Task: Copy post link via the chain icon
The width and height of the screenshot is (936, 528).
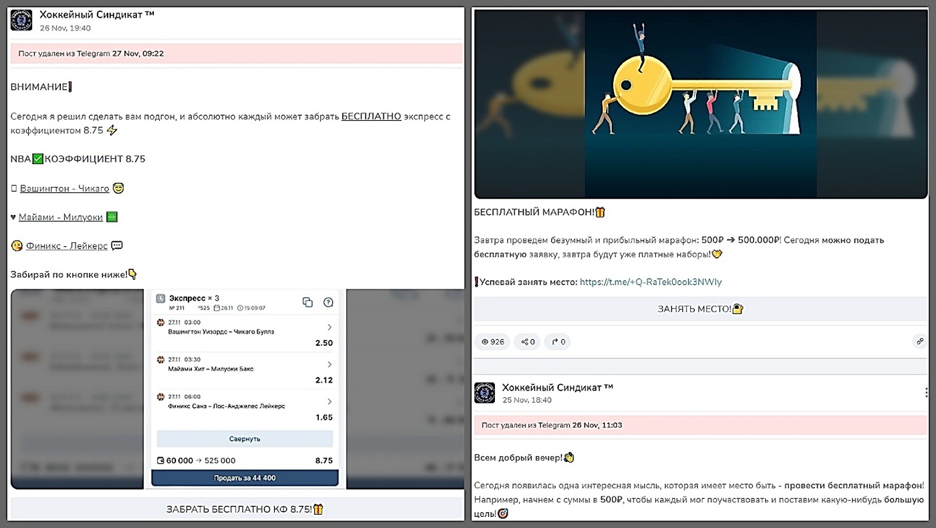Action: pyautogui.click(x=920, y=341)
